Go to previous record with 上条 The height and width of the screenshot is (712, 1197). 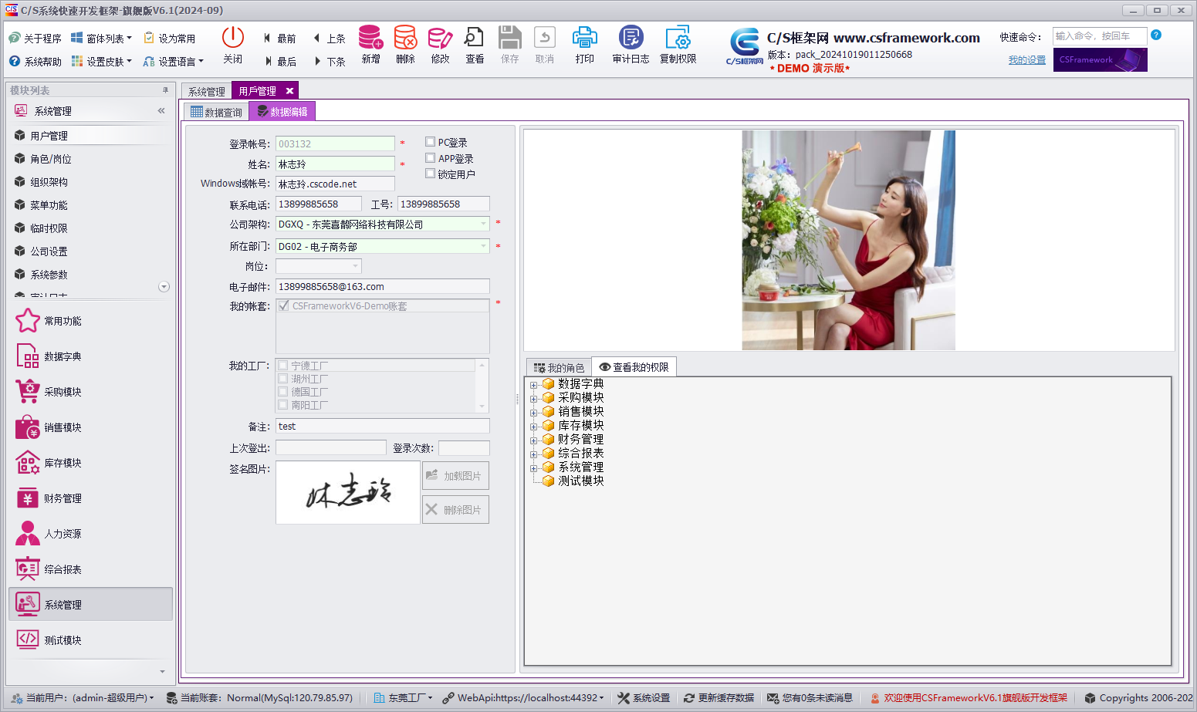(330, 39)
